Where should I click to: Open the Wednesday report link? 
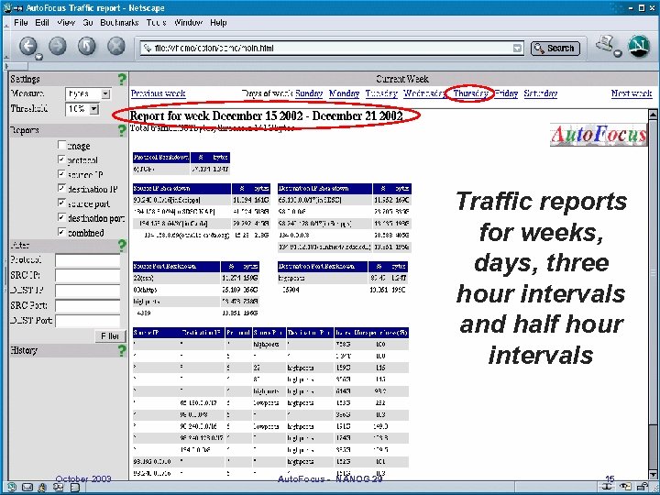coord(423,93)
